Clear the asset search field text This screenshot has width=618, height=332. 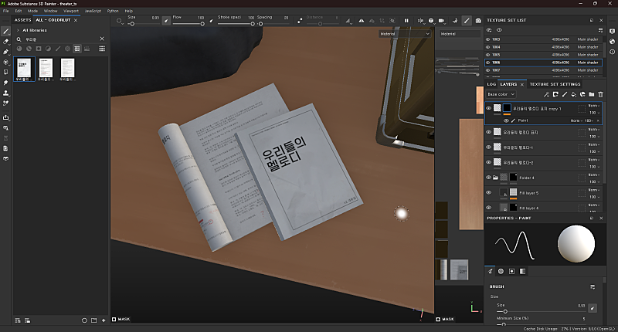pyautogui.click(x=104, y=39)
